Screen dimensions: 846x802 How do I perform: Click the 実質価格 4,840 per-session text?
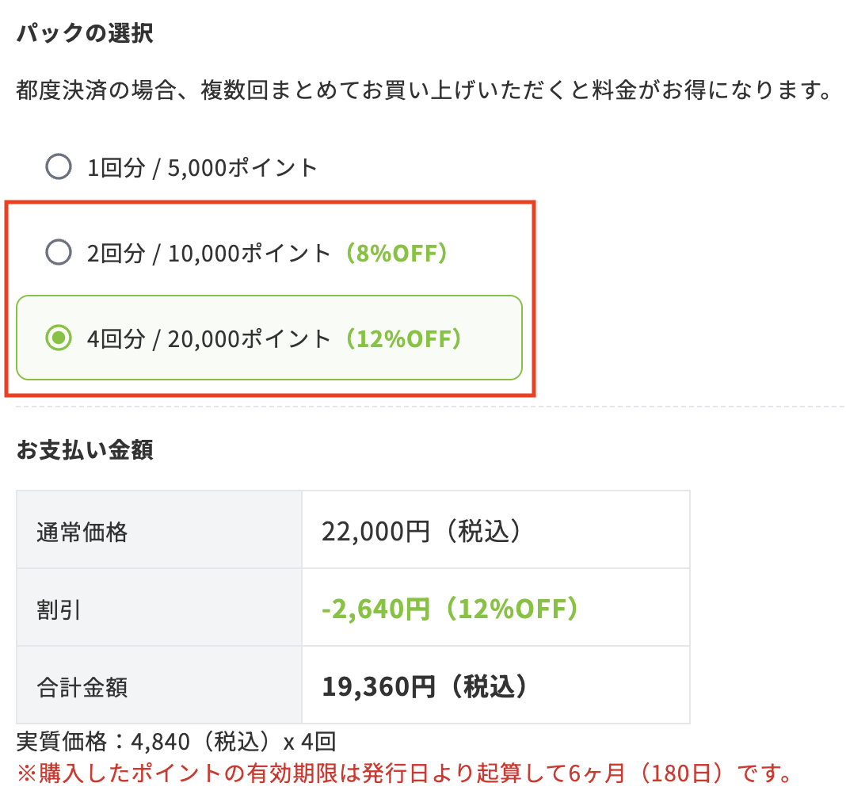point(177,742)
